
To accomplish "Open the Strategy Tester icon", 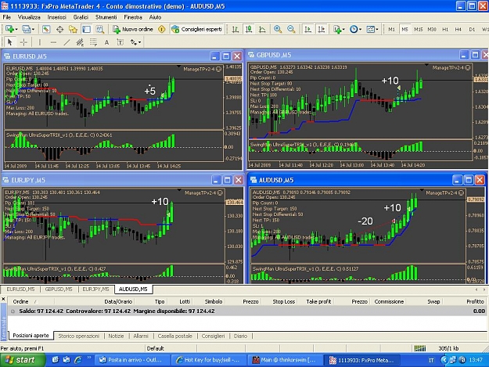I will (x=100, y=29).
